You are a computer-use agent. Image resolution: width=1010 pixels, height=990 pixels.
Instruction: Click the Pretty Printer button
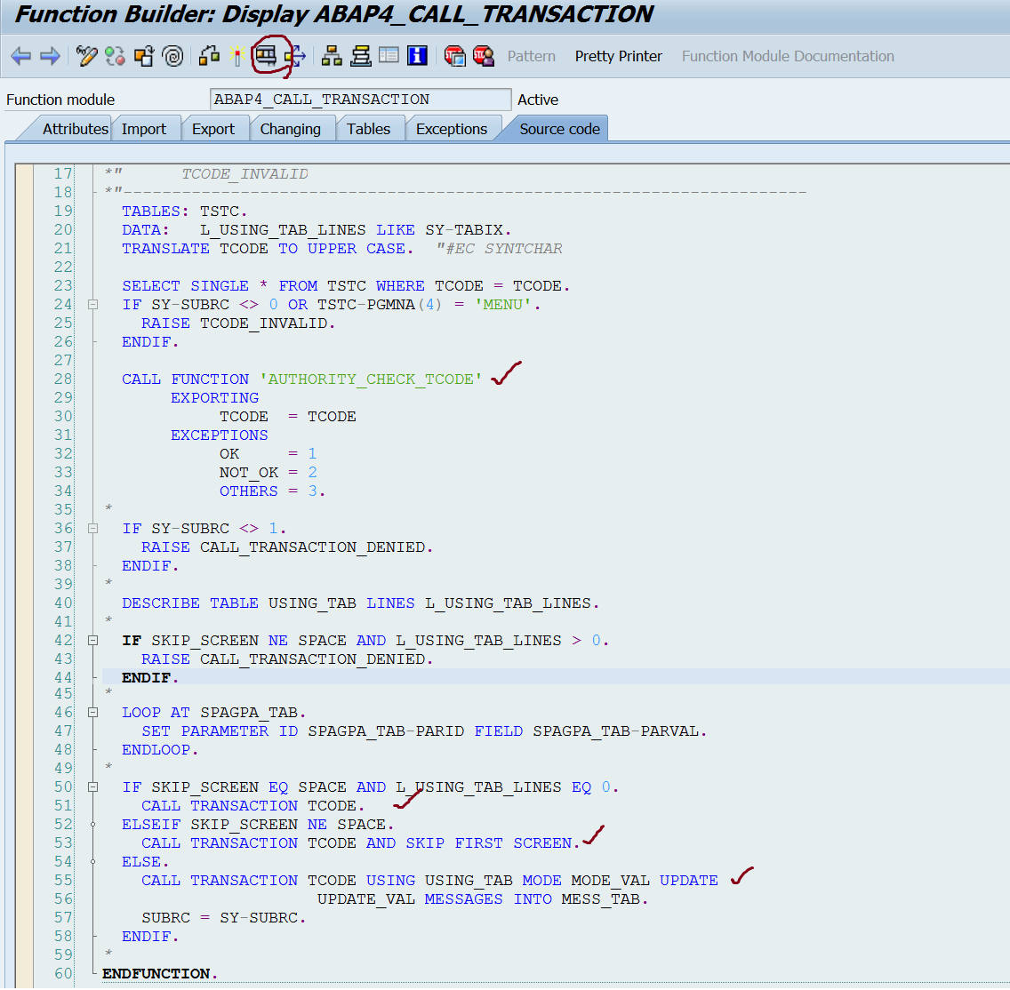tap(618, 56)
